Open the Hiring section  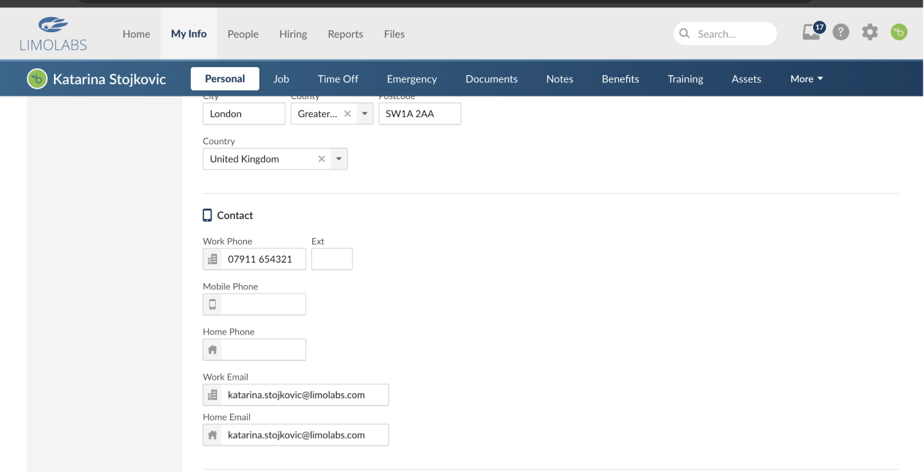click(293, 34)
